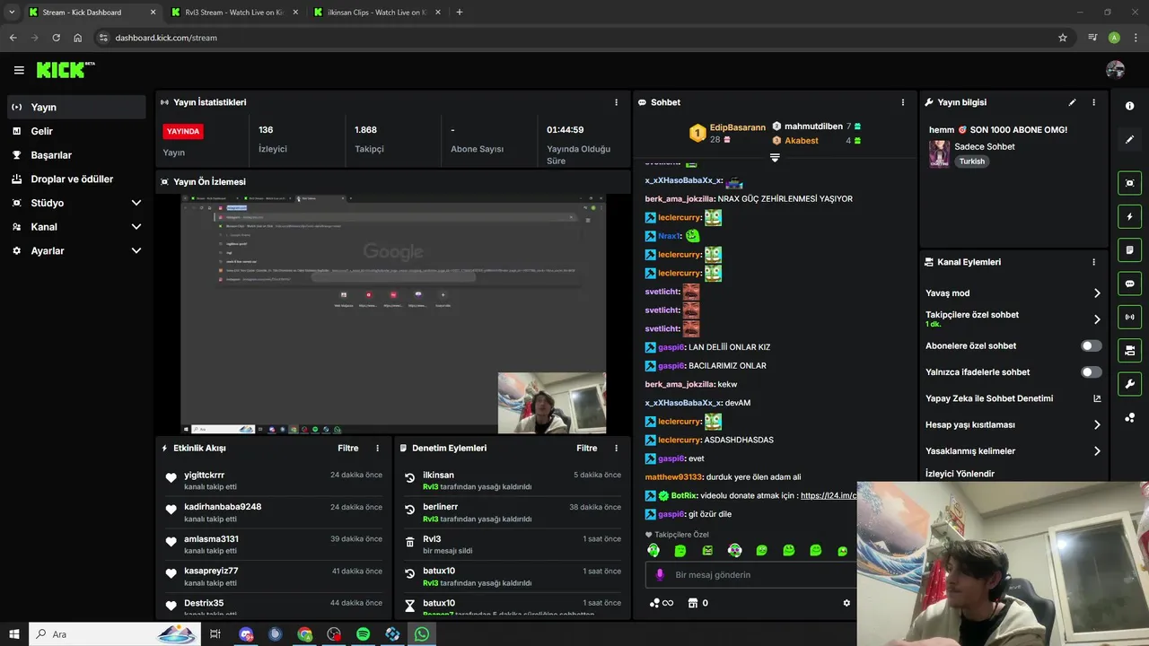Click the three-dots cluster icon in right rail
This screenshot has width=1149, height=646.
tap(1129, 417)
